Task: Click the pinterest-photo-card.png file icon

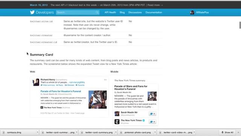Action: point(121,133)
